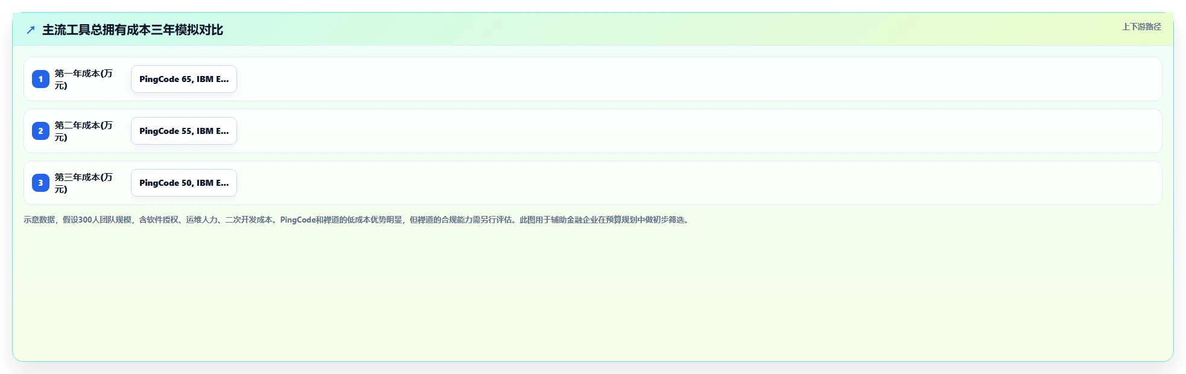Screen dimensions: 1186x374
Task: Click the number 3 step badge
Action: (40, 183)
